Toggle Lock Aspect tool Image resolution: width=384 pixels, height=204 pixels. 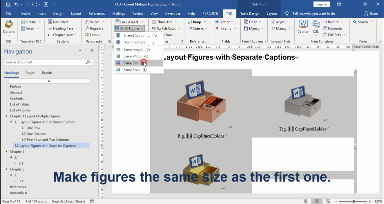129,22
